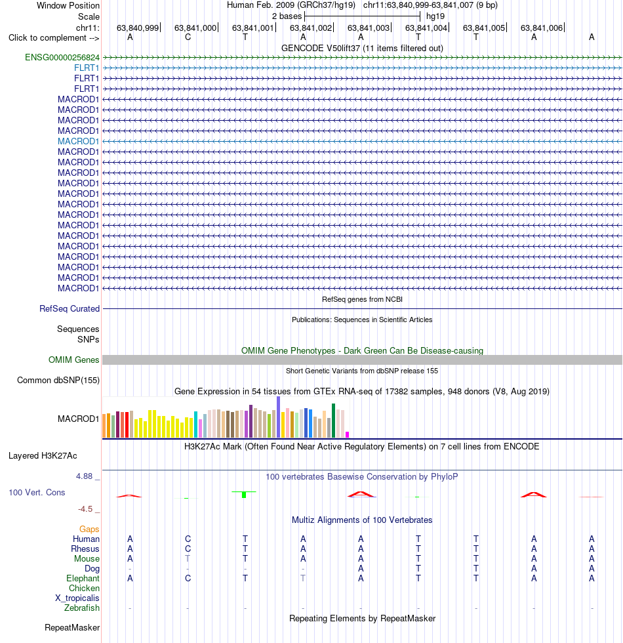Click the chr11: ruler label
Image resolution: width=623 pixels, height=643 pixels.
[87, 28]
